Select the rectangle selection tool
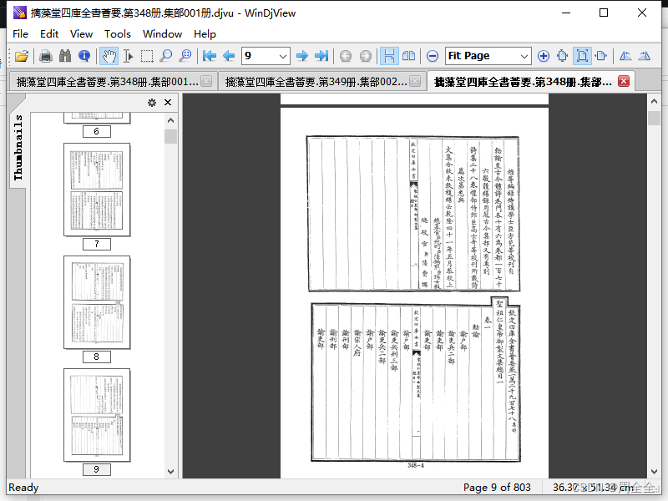The height and width of the screenshot is (501, 668). (147, 56)
